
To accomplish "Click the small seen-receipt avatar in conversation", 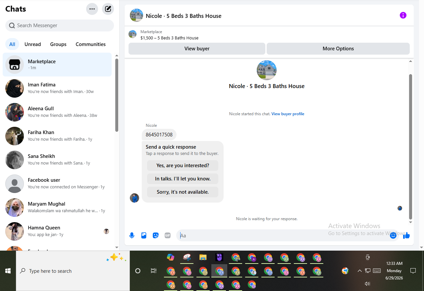I will (x=400, y=208).
